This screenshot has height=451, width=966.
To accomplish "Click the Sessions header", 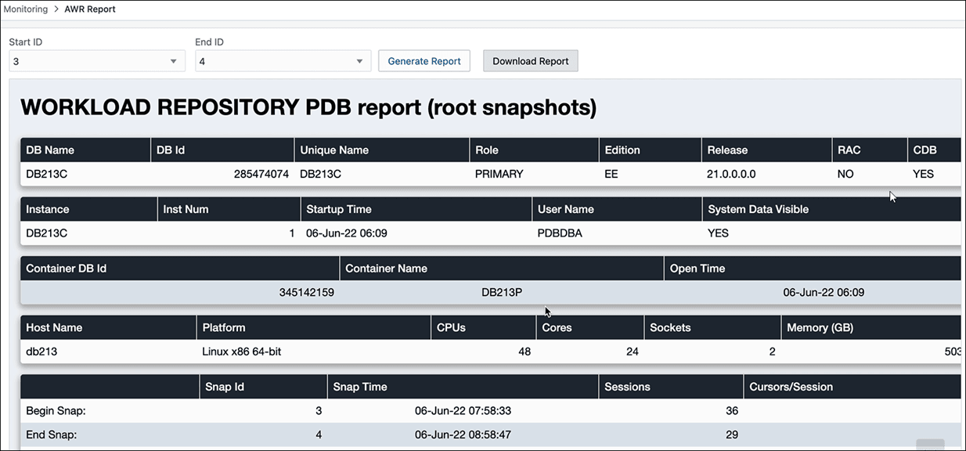I will pos(671,386).
